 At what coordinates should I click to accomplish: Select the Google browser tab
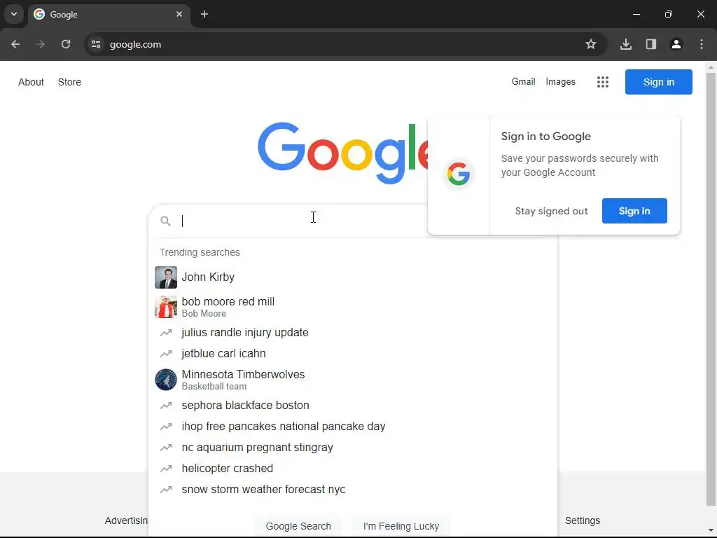tap(109, 15)
